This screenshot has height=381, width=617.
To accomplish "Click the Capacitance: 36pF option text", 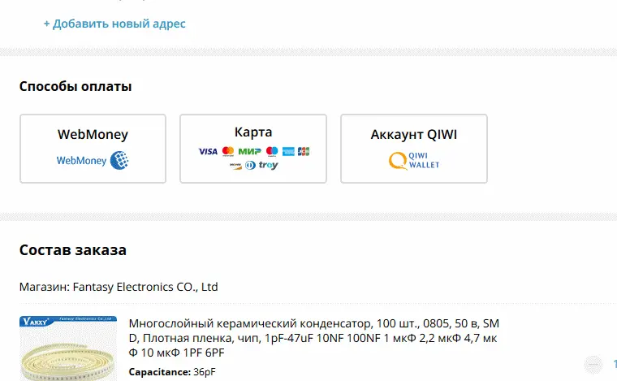I will 172,372.
